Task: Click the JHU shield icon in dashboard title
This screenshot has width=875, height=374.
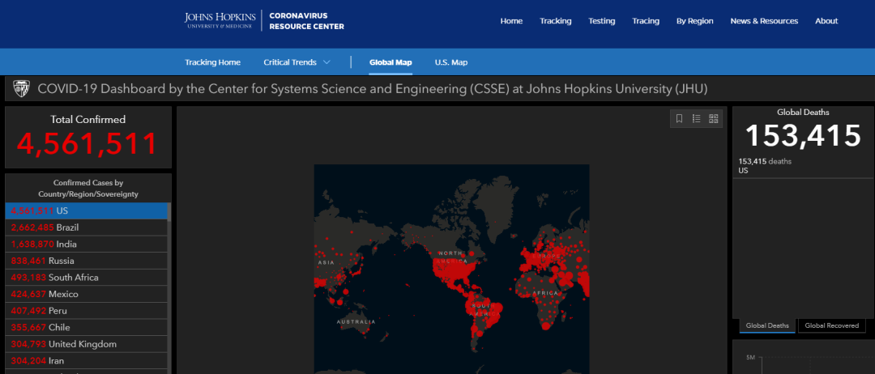Action: 20,89
